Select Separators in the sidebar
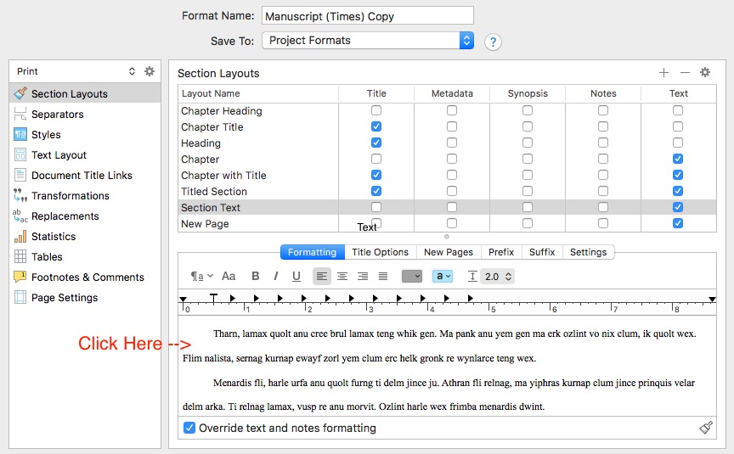The height and width of the screenshot is (454, 734). click(57, 115)
